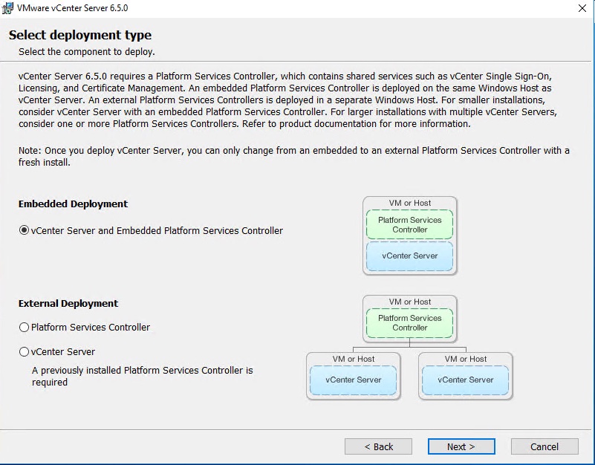
Task: Cancel the vCenter Server installation
Action: tap(544, 446)
